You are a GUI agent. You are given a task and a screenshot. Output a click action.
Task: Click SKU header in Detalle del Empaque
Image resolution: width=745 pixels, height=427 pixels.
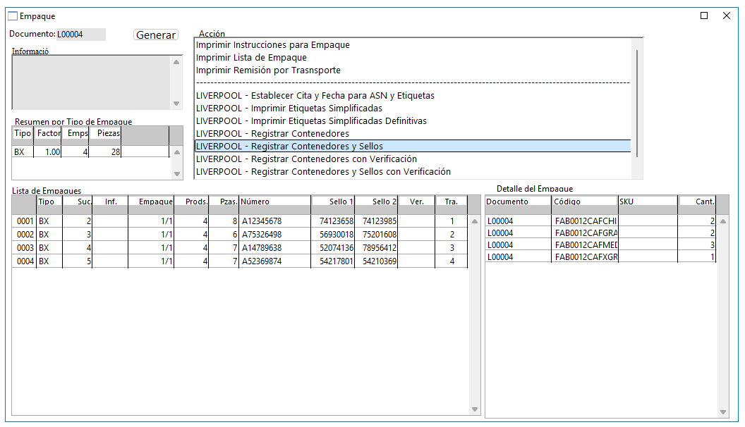point(648,202)
